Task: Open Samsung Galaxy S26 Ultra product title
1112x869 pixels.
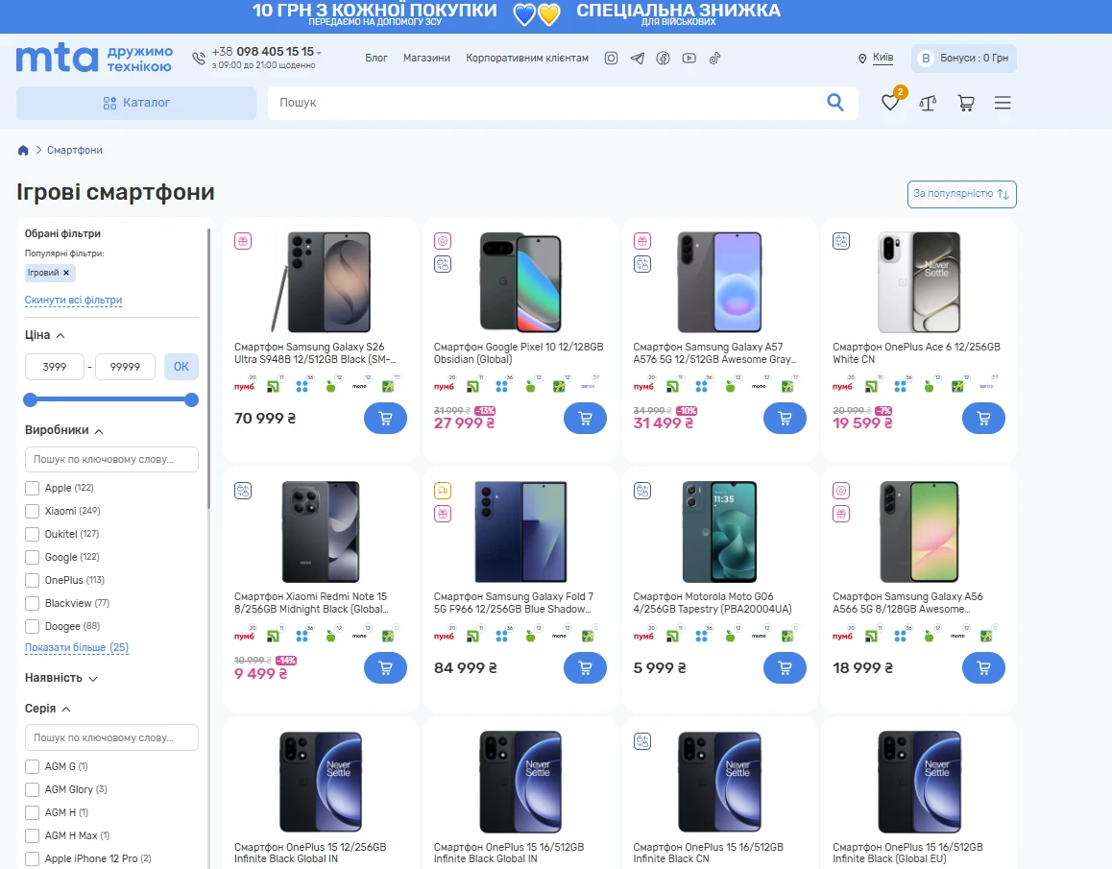Action: coord(316,353)
